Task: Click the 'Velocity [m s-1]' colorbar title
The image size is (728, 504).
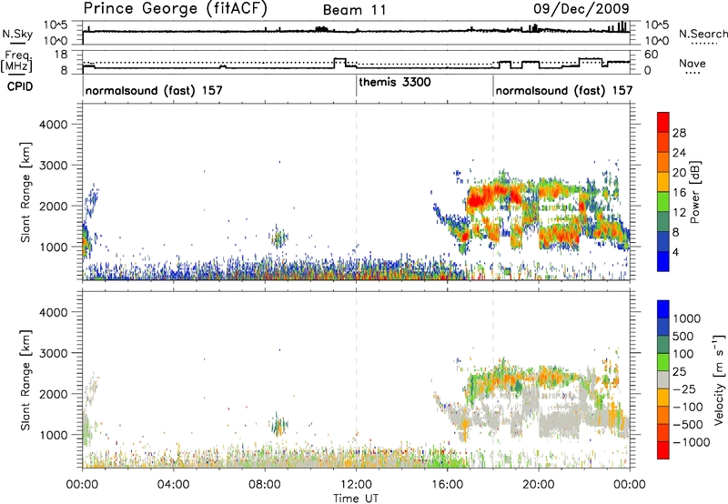Action: [719, 379]
